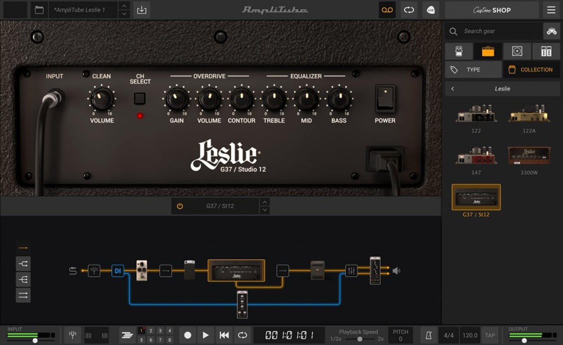The width and height of the screenshot is (563, 345).
Task: Click the preset down arrow beside AmpliTube Leslie 1
Action: click(x=124, y=14)
